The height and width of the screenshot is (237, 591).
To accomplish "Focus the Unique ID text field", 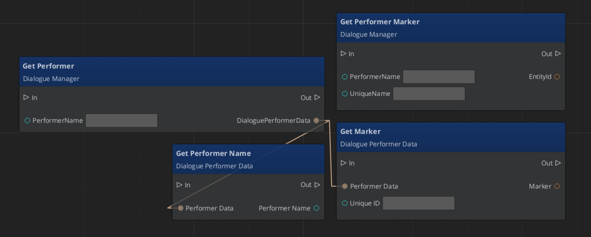I will (418, 203).
